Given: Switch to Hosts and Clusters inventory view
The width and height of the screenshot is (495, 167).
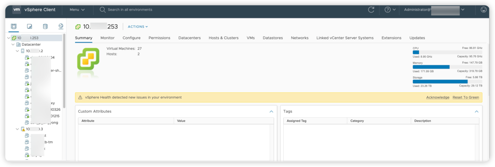Looking at the screenshot, I should click(x=14, y=27).
